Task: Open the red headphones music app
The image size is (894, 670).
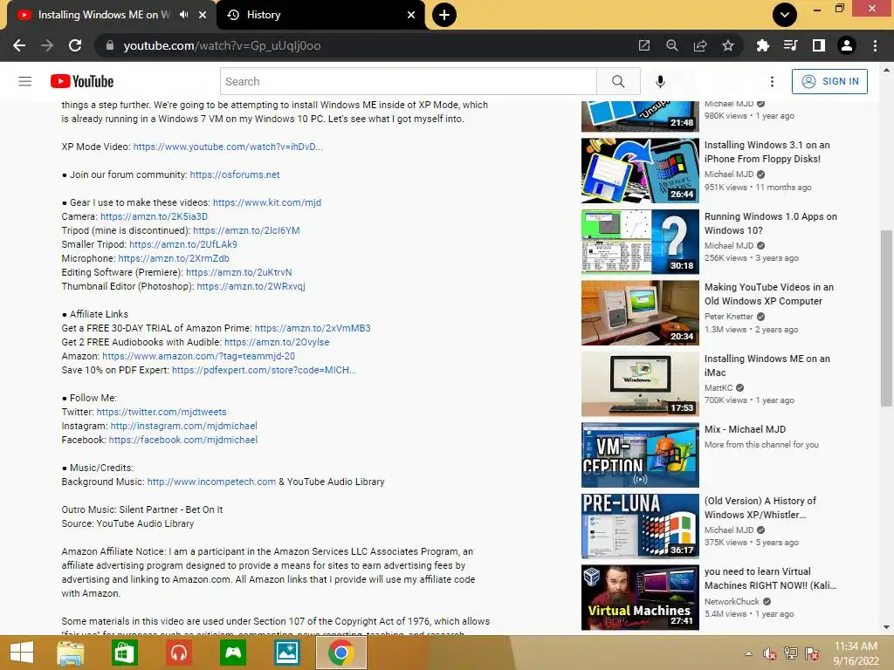Action: (179, 653)
